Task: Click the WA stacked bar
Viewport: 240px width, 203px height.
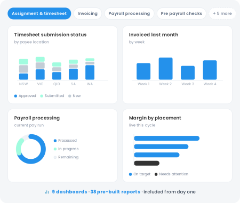Action: click(x=90, y=69)
